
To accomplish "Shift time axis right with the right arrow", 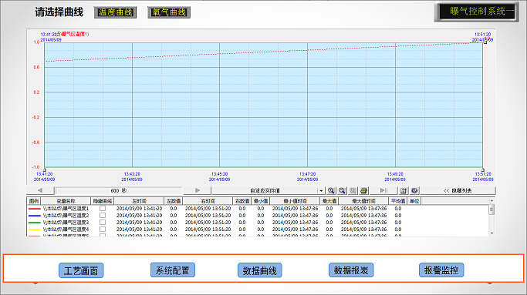I will (x=198, y=190).
